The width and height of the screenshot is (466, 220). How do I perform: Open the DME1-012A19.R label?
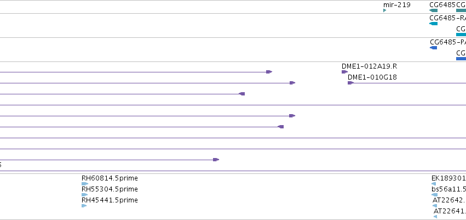click(x=369, y=66)
